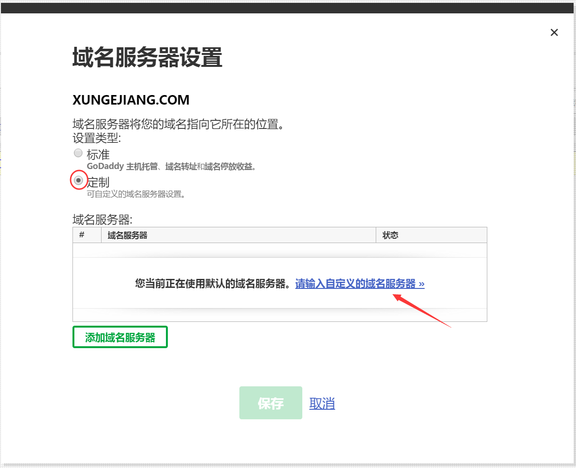576x468 pixels.
Task: Click the XUNGEJIANG.COM domain heading
Action: coord(131,100)
